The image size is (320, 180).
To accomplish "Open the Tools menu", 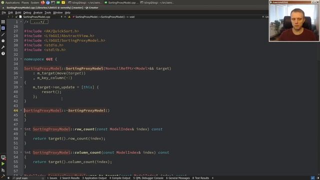I will point(48,12).
